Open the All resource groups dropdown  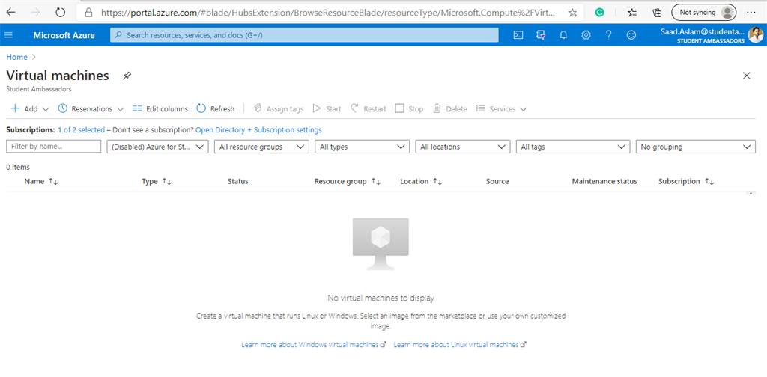pos(261,147)
